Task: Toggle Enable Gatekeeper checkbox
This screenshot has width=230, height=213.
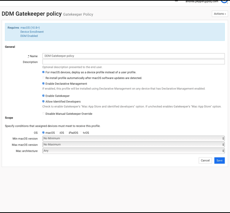Action: click(x=43, y=96)
